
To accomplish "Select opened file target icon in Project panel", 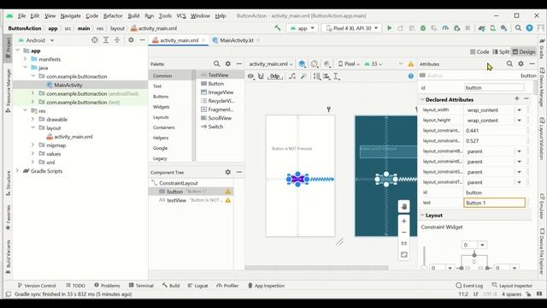I will 95,40.
